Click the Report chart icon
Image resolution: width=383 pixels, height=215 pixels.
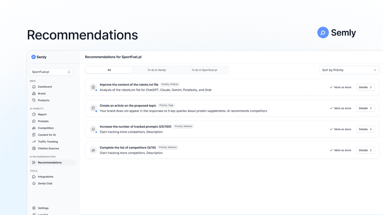click(34, 114)
